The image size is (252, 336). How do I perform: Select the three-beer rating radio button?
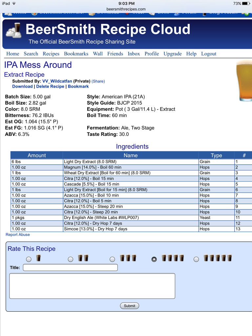tap(112, 259)
